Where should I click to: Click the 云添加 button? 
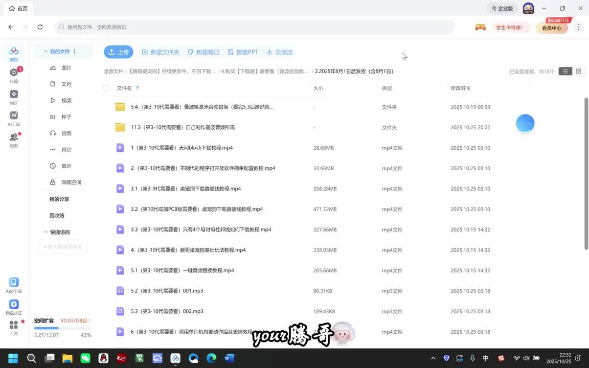click(x=280, y=52)
